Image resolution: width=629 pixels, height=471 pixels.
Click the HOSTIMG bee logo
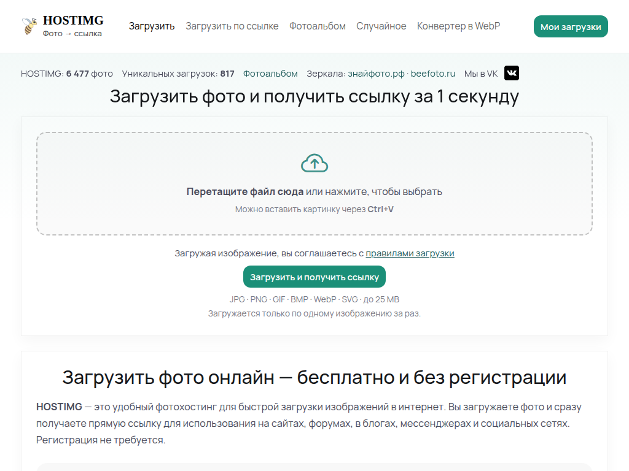click(x=28, y=26)
